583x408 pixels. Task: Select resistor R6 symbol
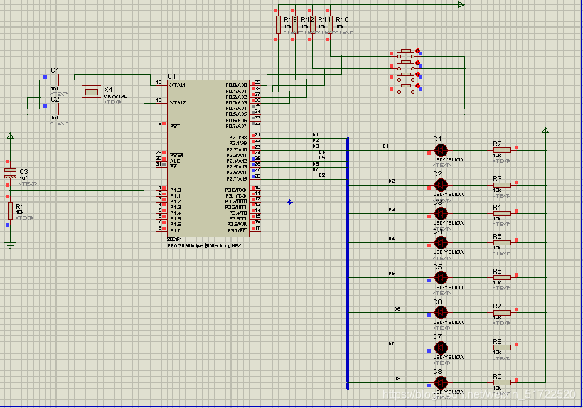[503, 278]
